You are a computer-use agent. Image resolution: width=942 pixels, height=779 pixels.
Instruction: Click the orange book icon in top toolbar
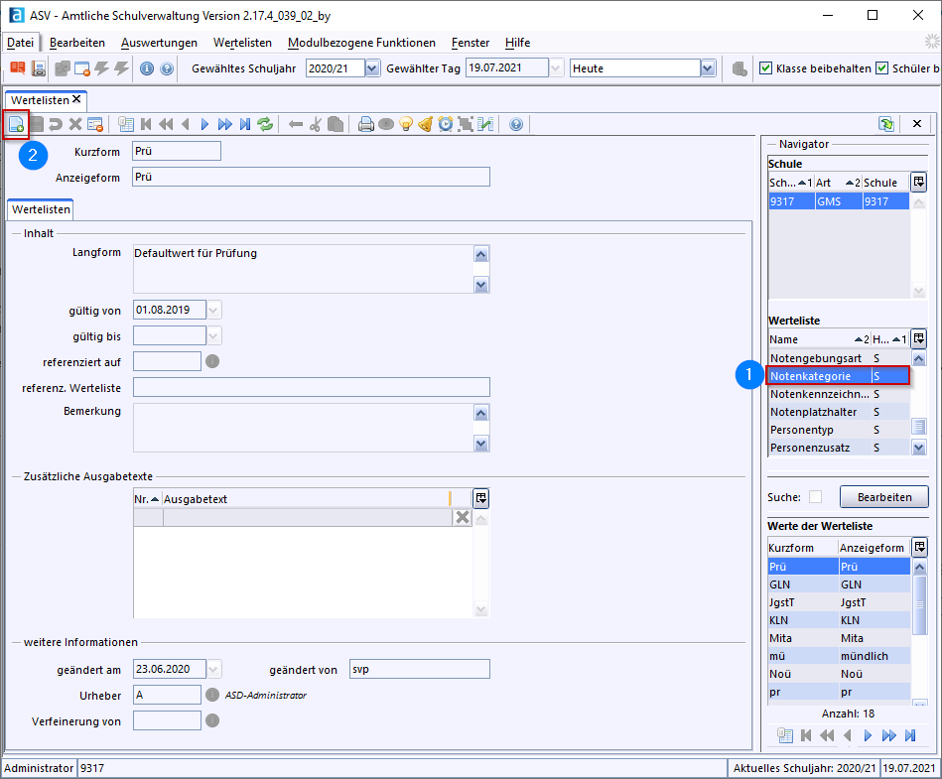point(18,68)
